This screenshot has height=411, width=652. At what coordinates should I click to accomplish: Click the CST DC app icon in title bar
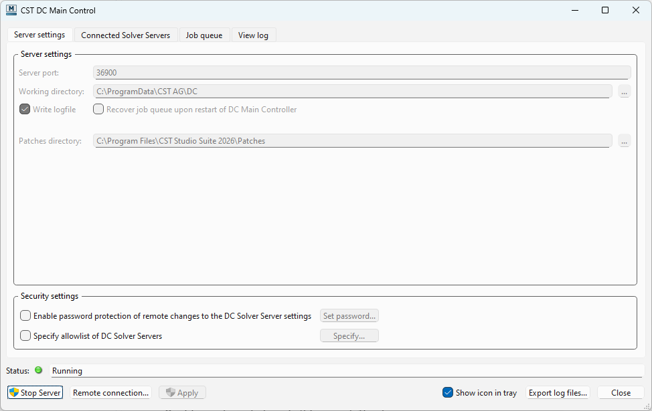click(x=11, y=10)
